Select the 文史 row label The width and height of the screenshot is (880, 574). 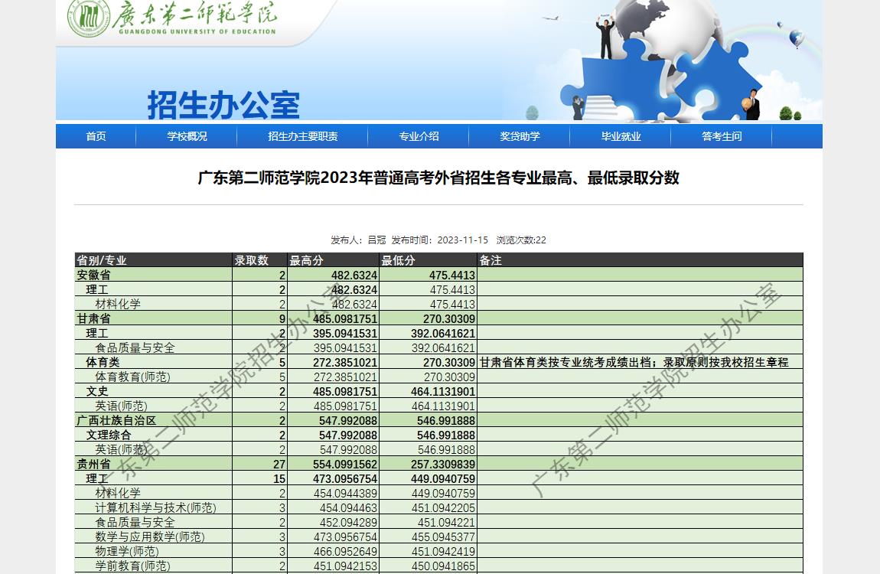[97, 392]
